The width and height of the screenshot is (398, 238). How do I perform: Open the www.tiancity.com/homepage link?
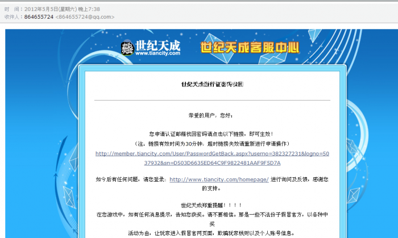click(x=219, y=179)
